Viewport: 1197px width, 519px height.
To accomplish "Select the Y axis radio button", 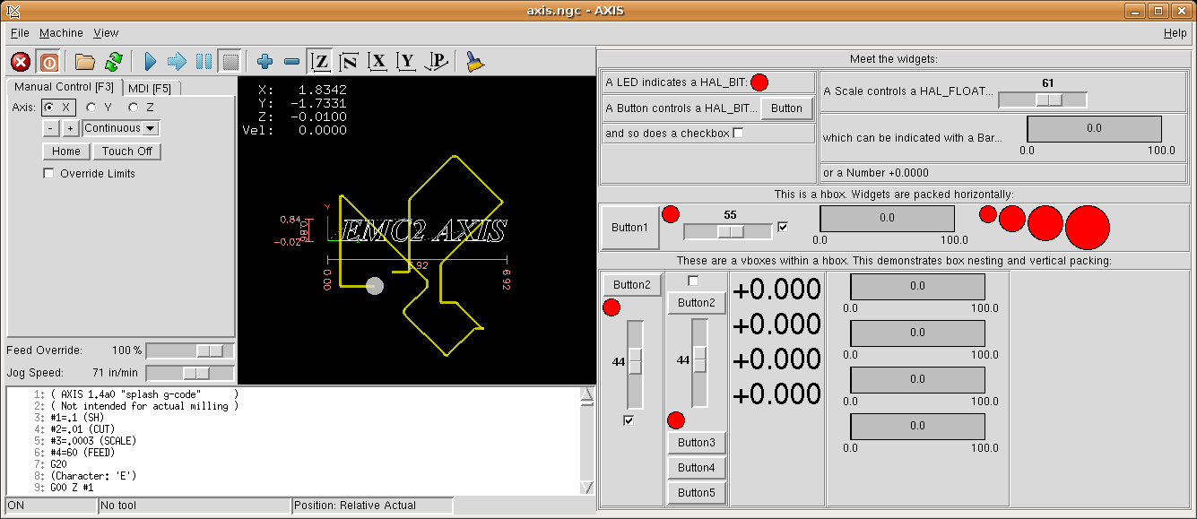I will (91, 107).
